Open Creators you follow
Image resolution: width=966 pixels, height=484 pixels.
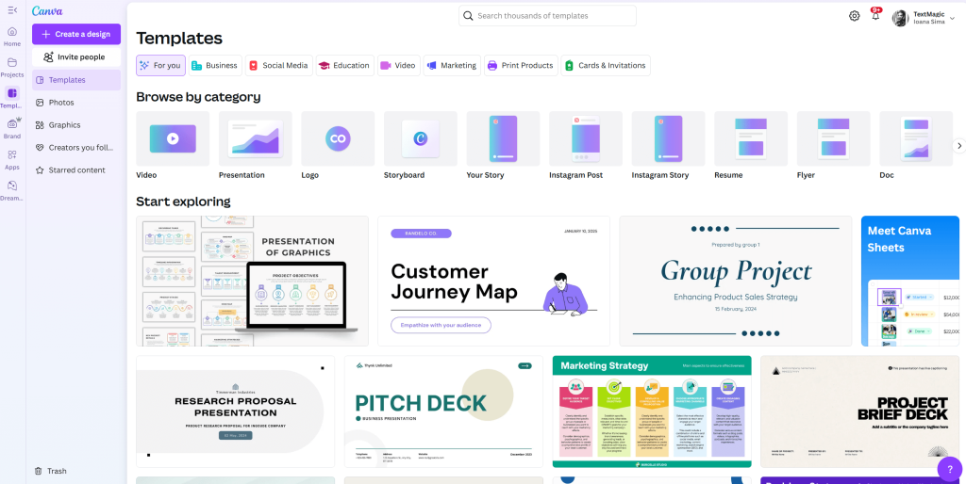coord(76,148)
